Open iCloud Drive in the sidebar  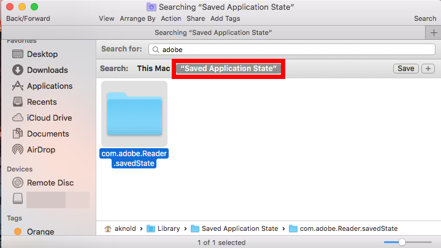tap(49, 118)
